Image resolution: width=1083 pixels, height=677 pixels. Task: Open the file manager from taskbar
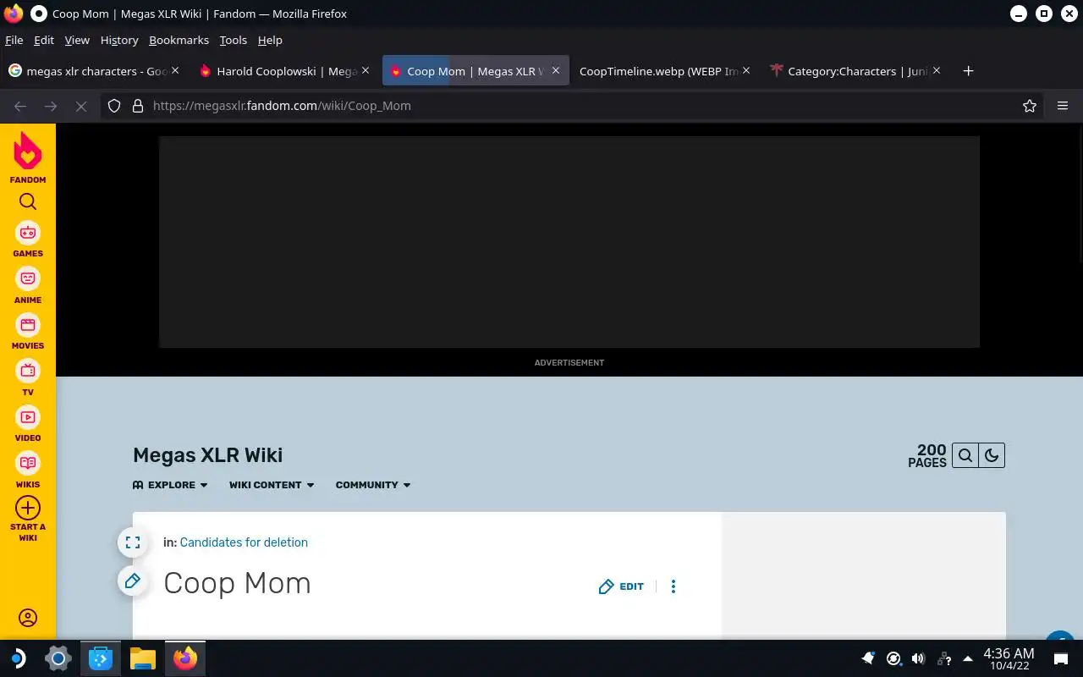click(143, 658)
